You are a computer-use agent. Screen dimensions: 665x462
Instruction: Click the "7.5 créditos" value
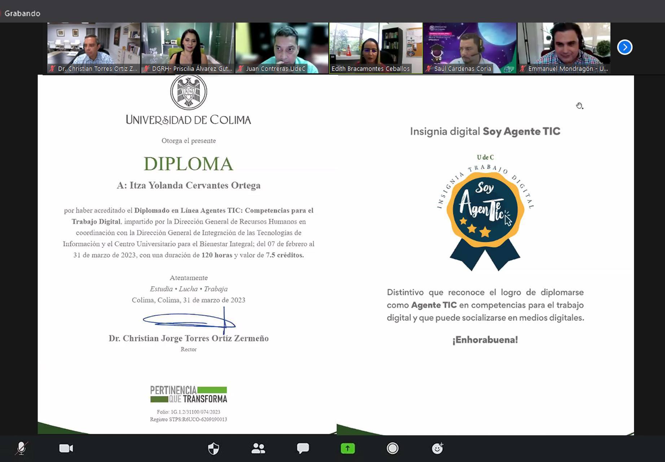click(x=285, y=255)
